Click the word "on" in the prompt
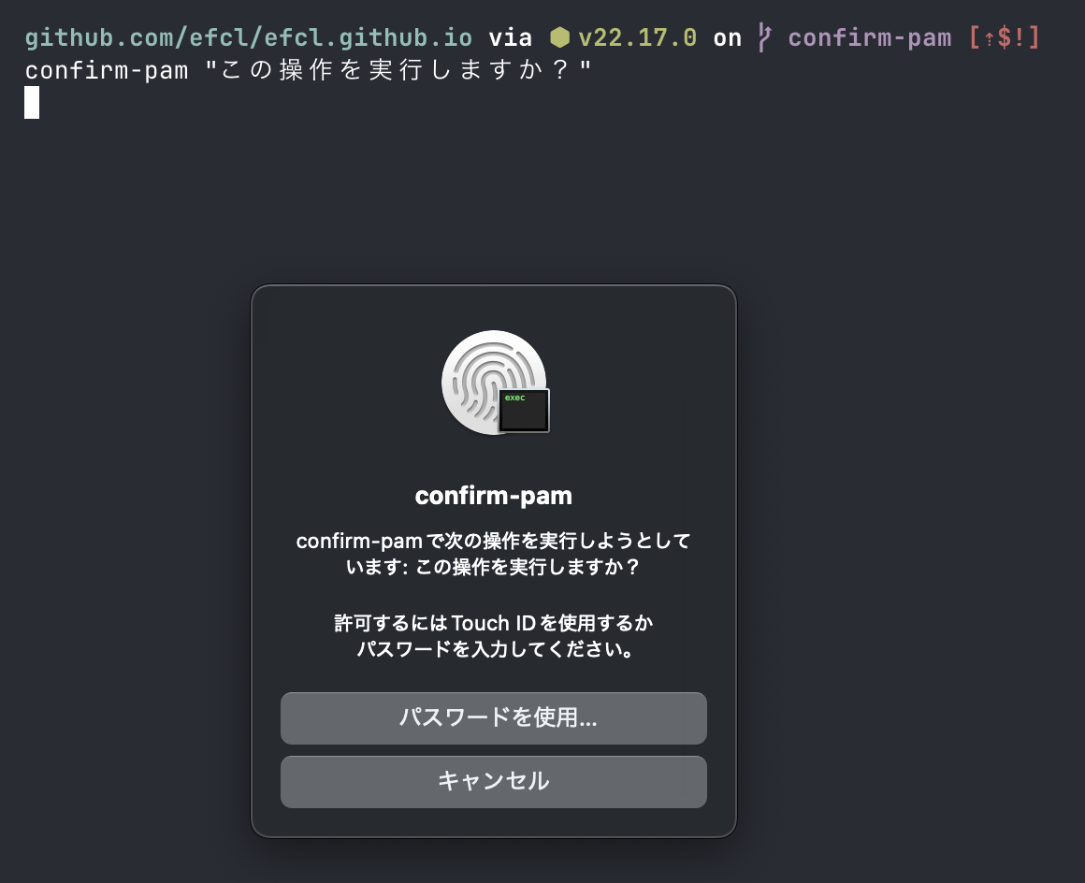1085x883 pixels. pos(727,38)
